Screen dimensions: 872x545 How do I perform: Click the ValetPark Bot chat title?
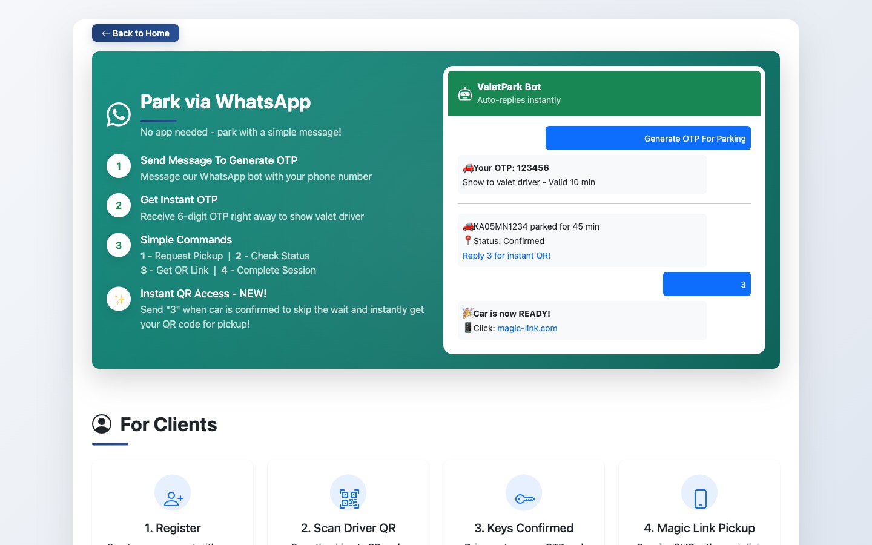click(509, 87)
